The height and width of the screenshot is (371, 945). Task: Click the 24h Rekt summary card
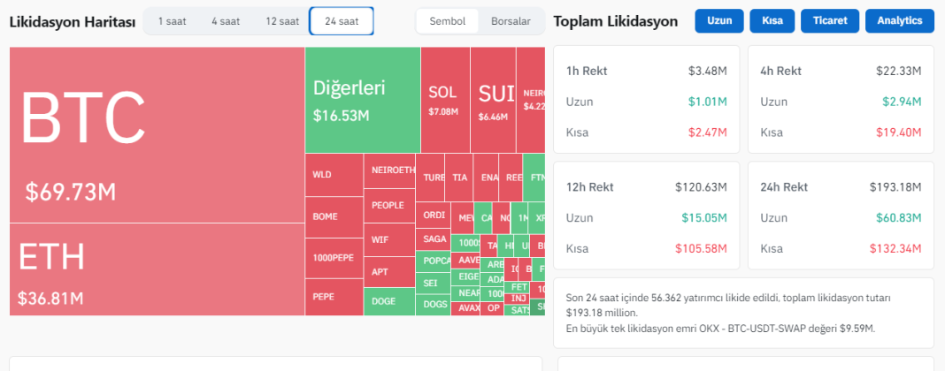coord(840,216)
